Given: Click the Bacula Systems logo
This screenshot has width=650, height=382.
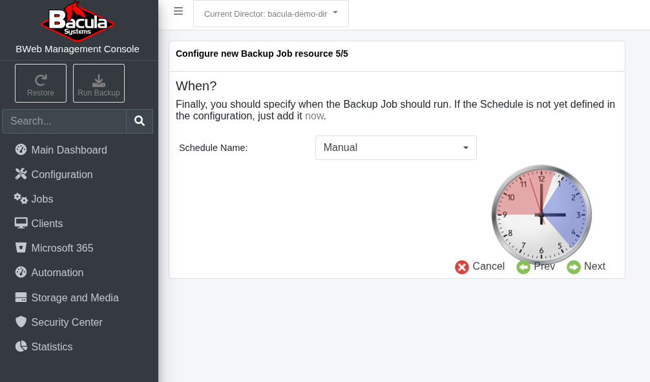Looking at the screenshot, I should click(78, 22).
